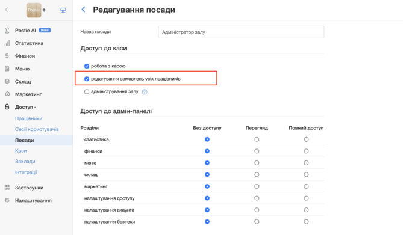Set маркетинг to Повний доступ
The width and height of the screenshot is (403, 235).
point(306,186)
